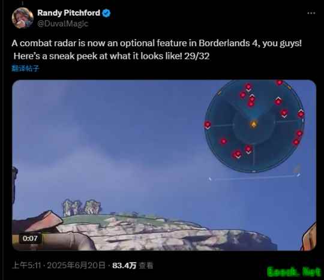324x280 pixels.
Task: Click the red enemy marker southwest of the player arrow alone
Action: tap(223, 141)
